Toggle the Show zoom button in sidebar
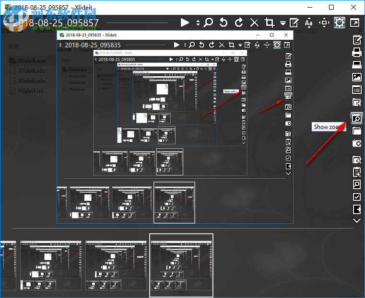This screenshot has width=365, height=298. click(357, 118)
